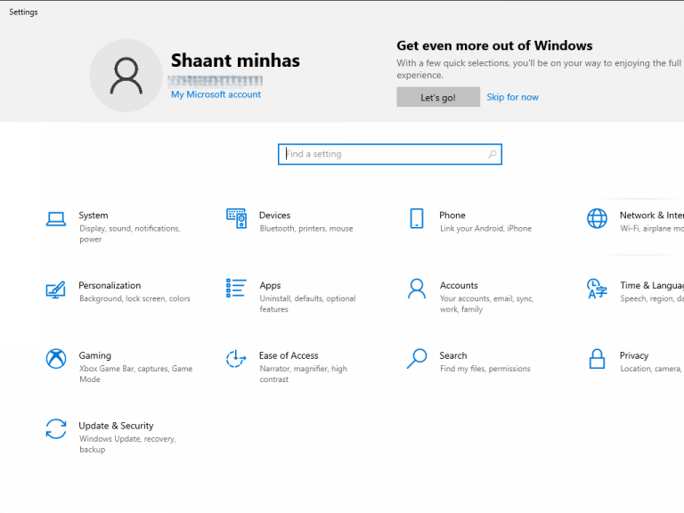The width and height of the screenshot is (684, 513).
Task: Select the Phone category title
Action: coord(452,215)
